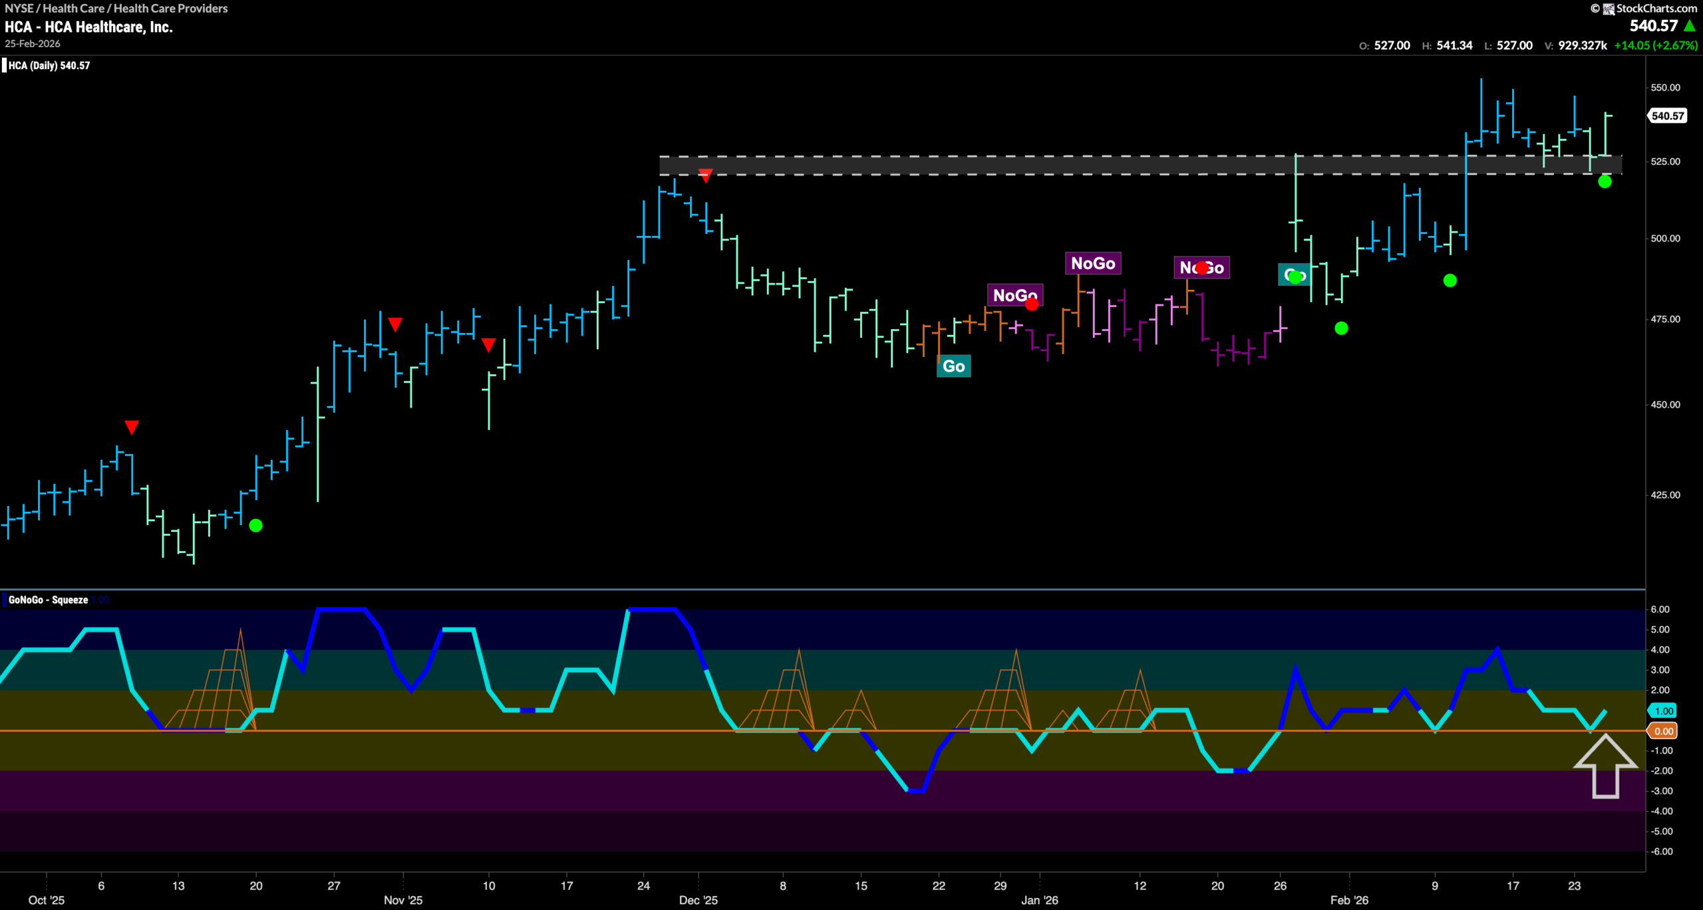This screenshot has width=1703, height=910.
Task: Click the red triangle on the resistance band
Action: point(705,175)
